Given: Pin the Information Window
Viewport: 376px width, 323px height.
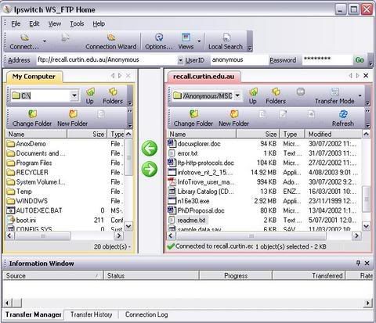Looking at the screenshot, I should (358, 263).
